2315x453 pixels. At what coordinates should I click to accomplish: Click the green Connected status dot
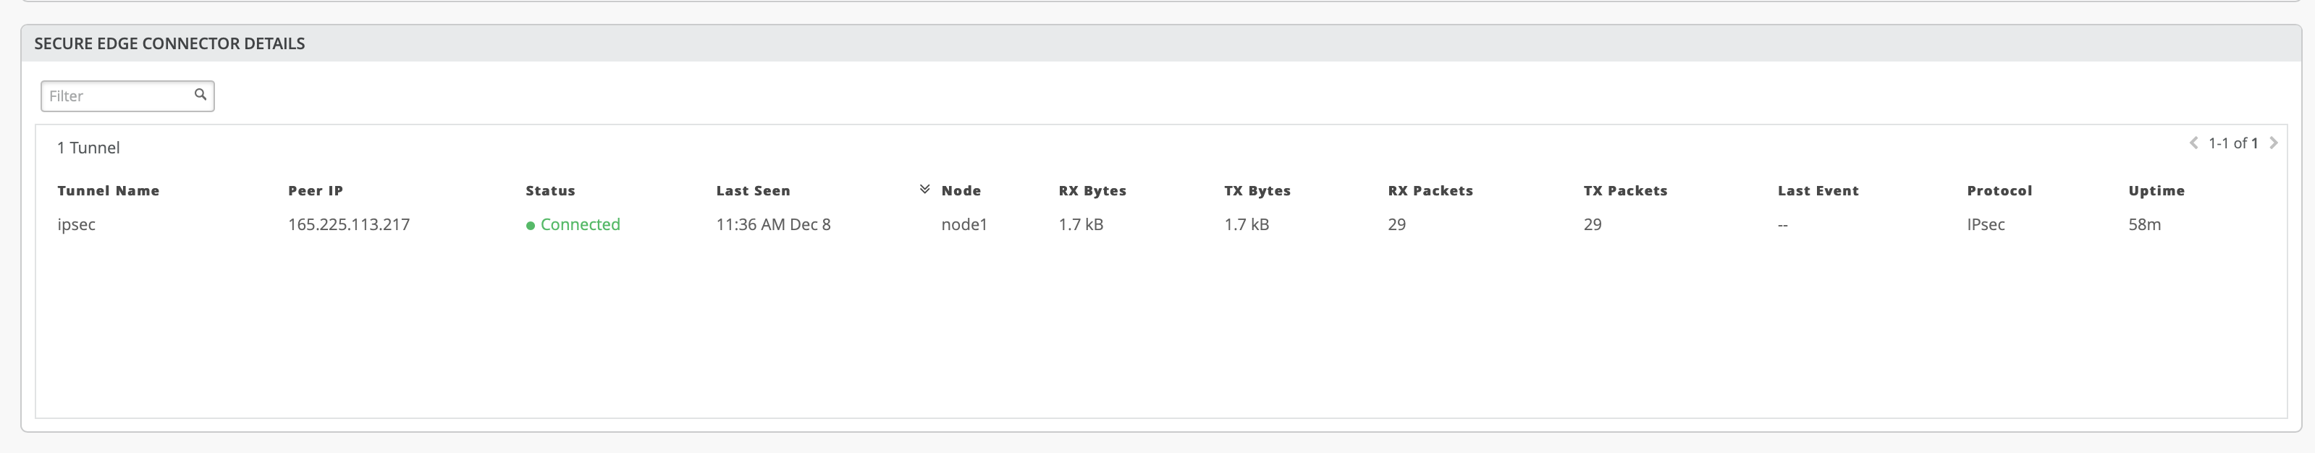(530, 226)
